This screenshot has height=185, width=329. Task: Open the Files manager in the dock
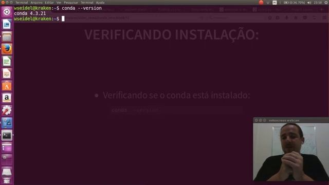[x=7, y=36]
